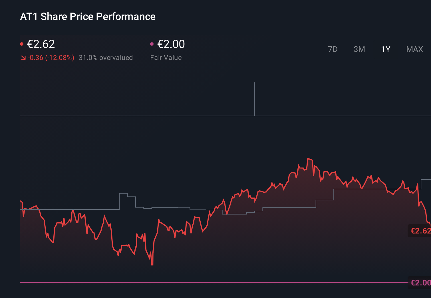Screen dimensions: 431x298
Task: Click the AT1 Share Price Performance title
Action: (88, 17)
